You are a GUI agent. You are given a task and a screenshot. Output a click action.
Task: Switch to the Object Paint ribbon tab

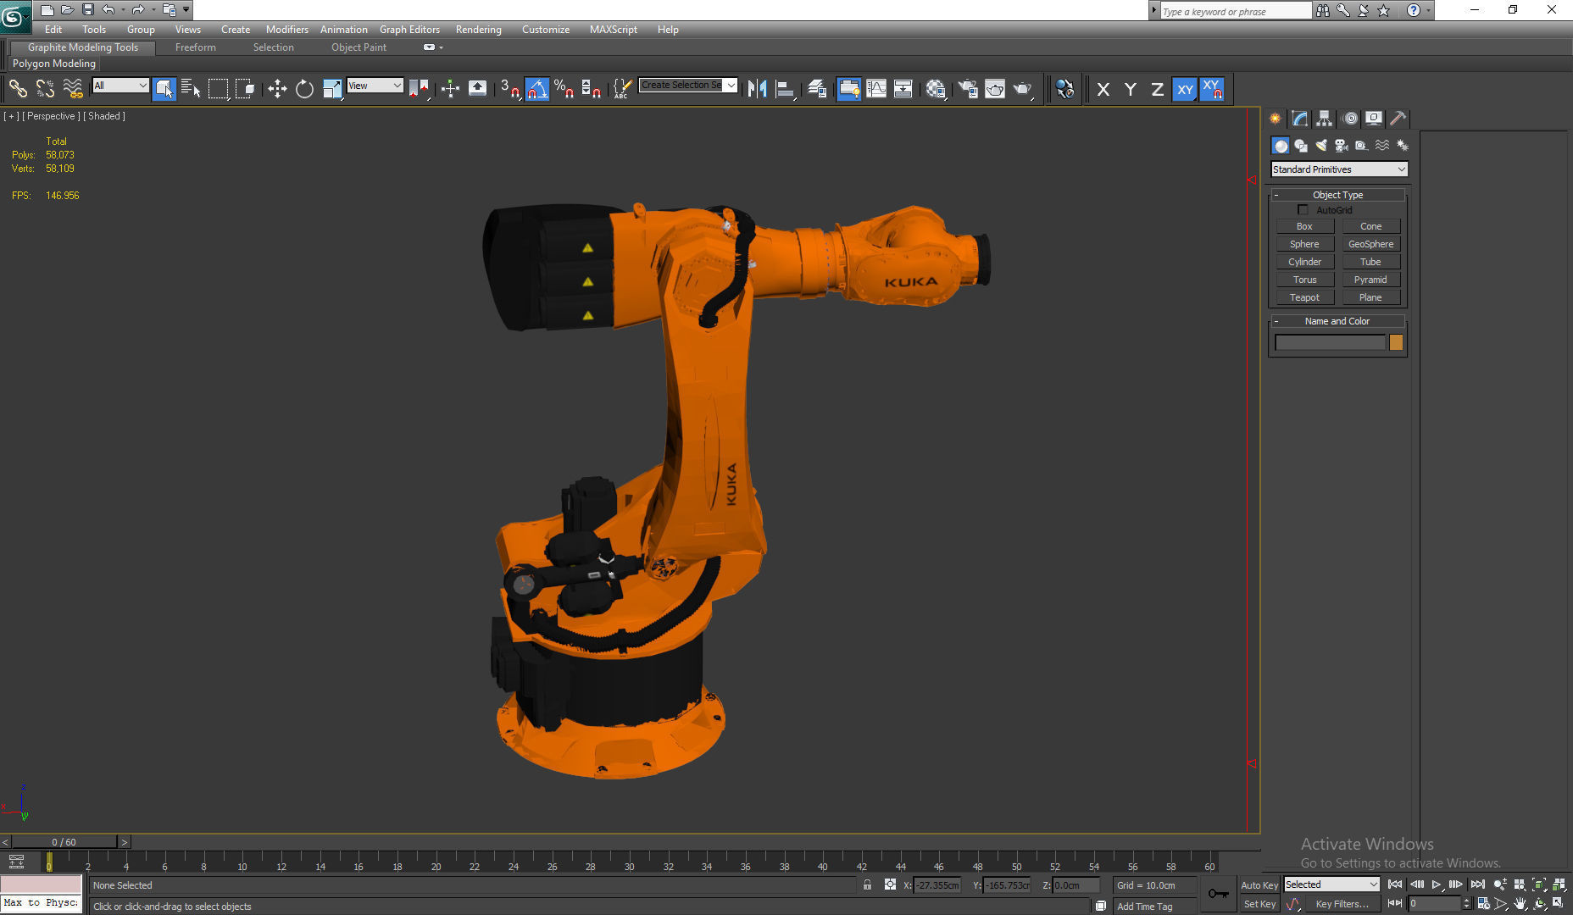point(359,47)
